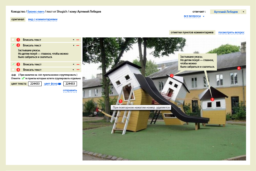The width and height of the screenshot is (256, 171).
Task: Click red marker 2 on the photo
Action: point(172,76)
